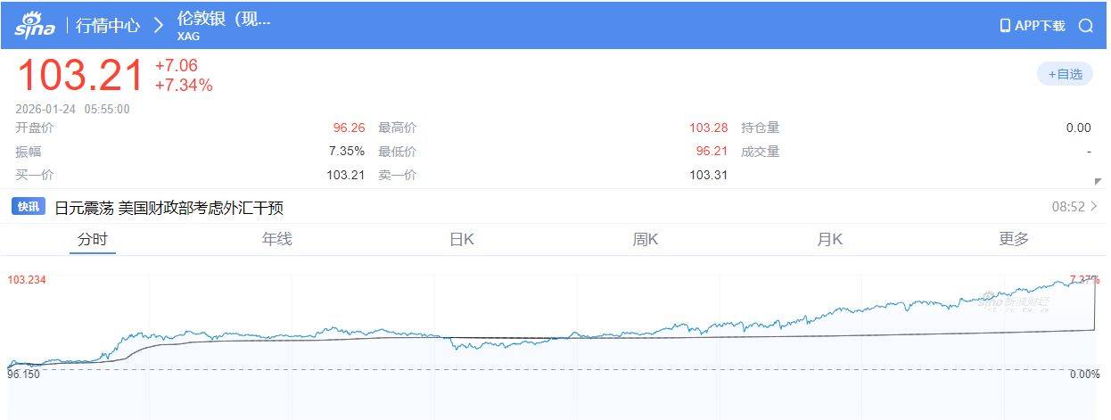
Task: Tap the phone icon beside APP下载
Action: point(1005,26)
